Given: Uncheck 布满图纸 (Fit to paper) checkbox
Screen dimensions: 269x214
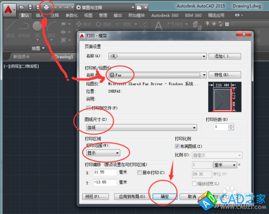Looking at the screenshot, I should 177,146.
